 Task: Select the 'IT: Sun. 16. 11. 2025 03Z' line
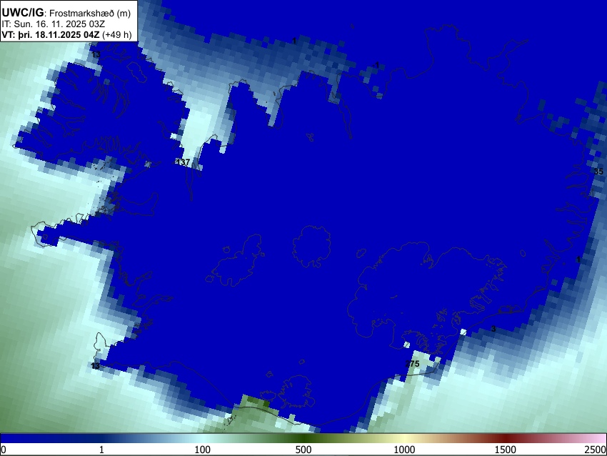tap(53, 24)
